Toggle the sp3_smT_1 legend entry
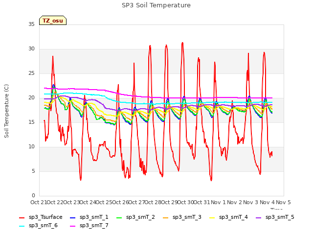313x235 pixels. click(89, 217)
